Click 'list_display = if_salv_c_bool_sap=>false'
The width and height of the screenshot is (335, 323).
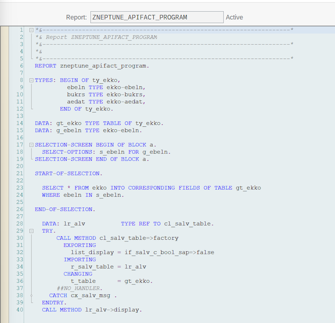coord(142,252)
